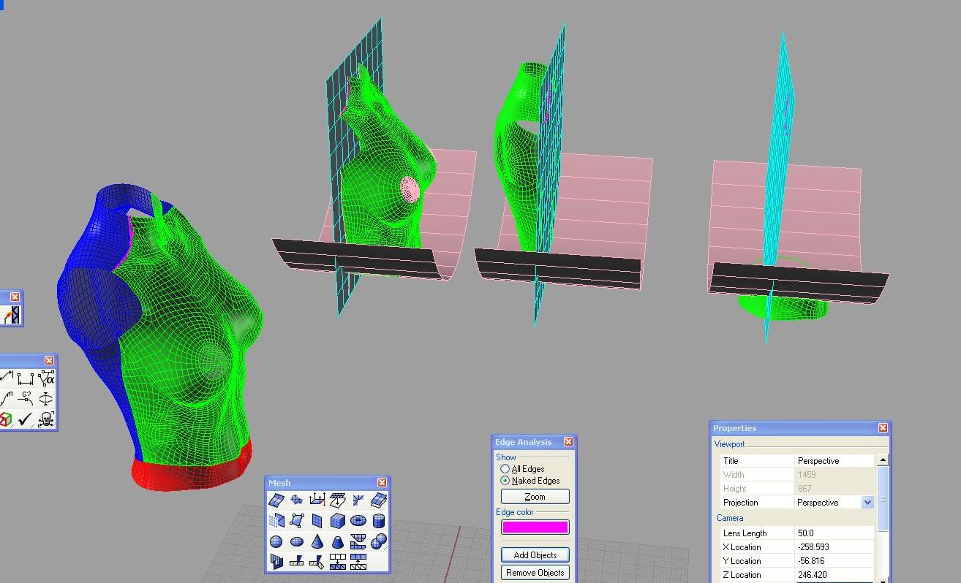Close the Mesh toolbar
961x583 pixels.
(382, 483)
